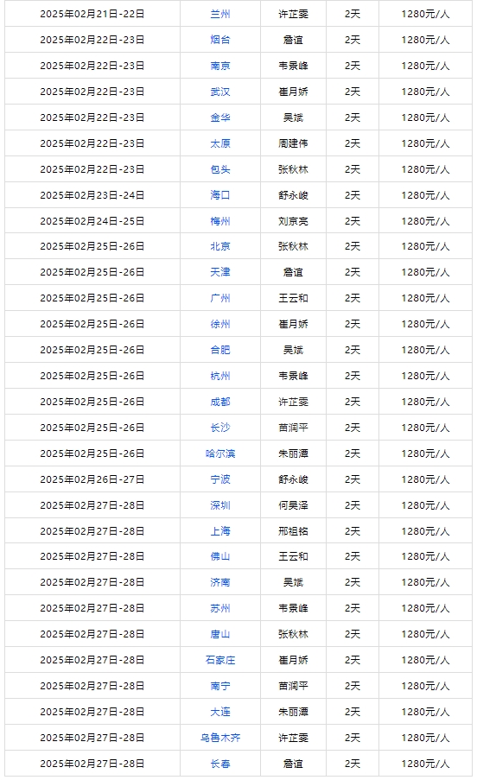Click 苗润平 in the 长沙 row
The image size is (477, 780).
[293, 428]
